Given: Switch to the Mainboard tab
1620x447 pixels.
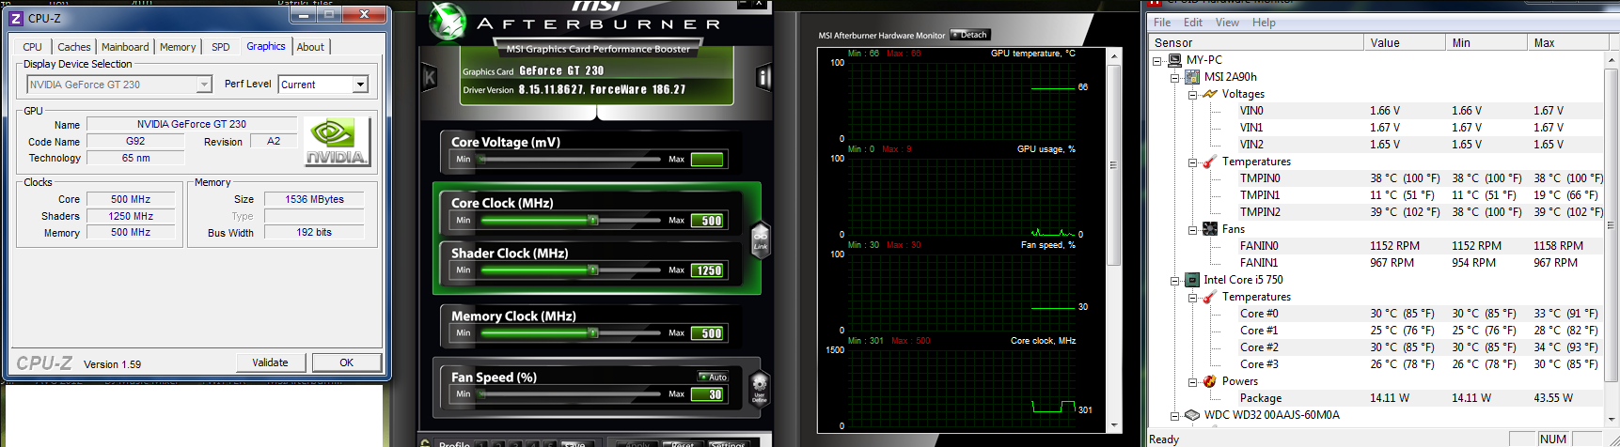Looking at the screenshot, I should 125,47.
